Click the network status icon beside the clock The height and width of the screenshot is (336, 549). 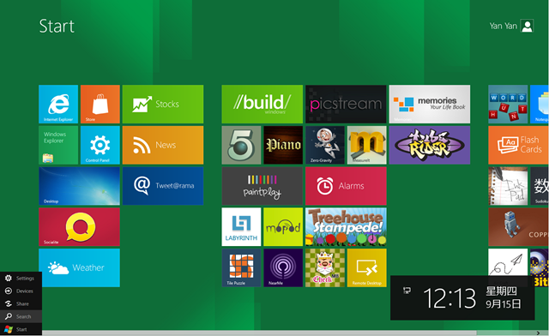coord(407,291)
